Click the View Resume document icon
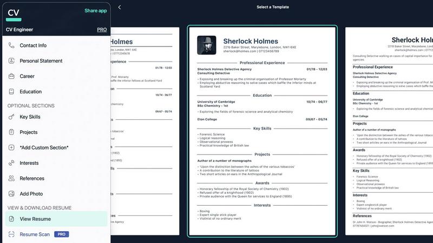 tap(11, 219)
